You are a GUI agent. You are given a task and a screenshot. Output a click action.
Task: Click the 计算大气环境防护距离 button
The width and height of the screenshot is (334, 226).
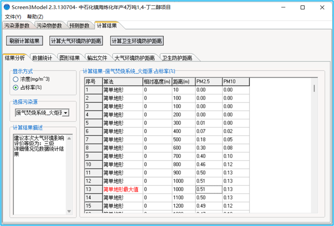[76, 41]
